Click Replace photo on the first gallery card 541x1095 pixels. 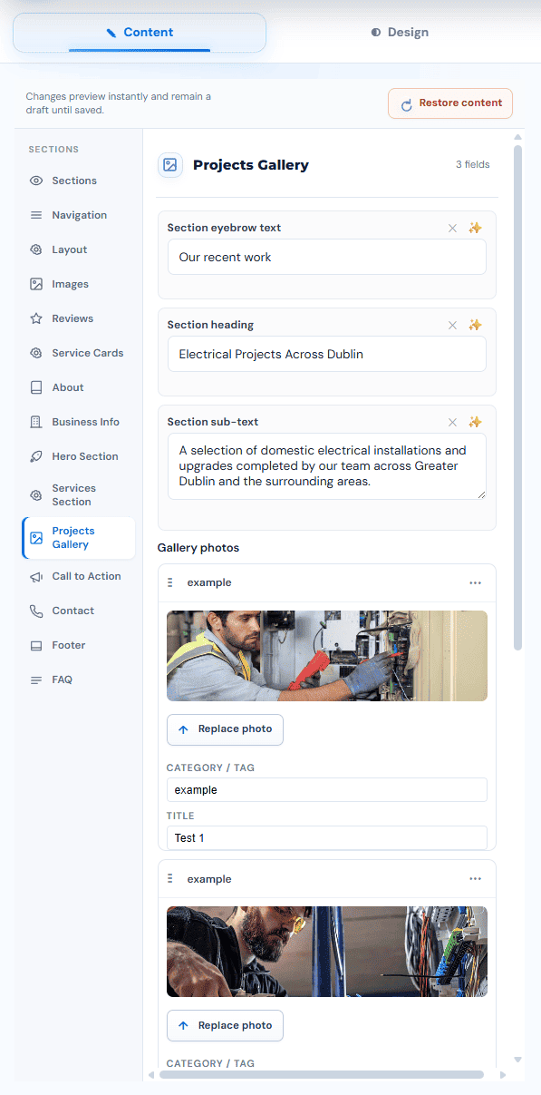pos(225,729)
